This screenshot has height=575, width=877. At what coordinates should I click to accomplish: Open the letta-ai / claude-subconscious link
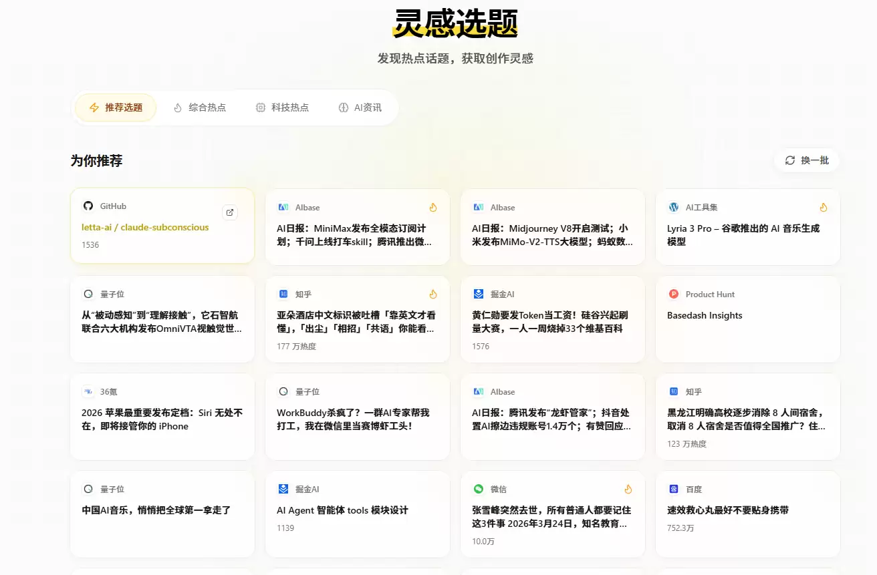pos(145,227)
